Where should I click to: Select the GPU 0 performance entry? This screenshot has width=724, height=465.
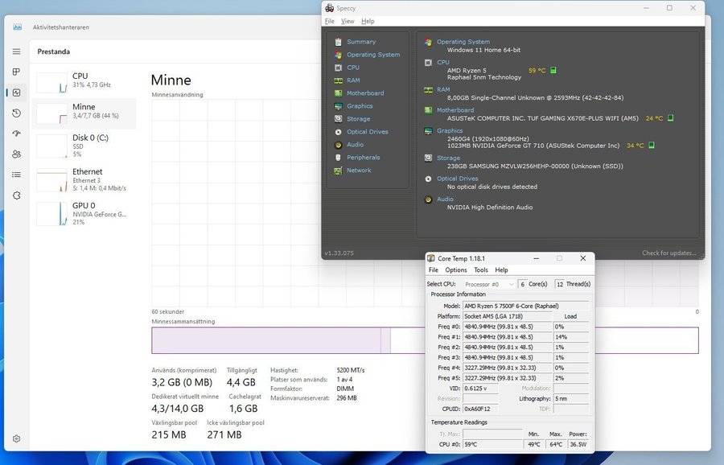[84, 214]
